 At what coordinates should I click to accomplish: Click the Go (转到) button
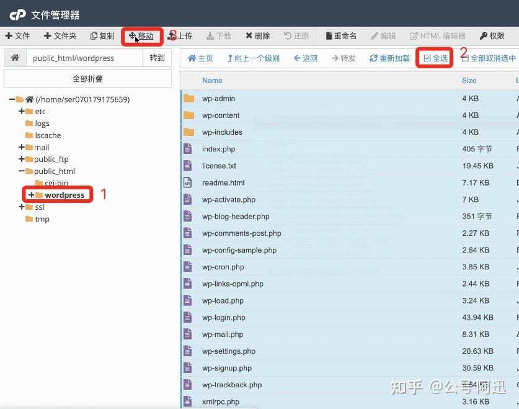click(x=157, y=58)
